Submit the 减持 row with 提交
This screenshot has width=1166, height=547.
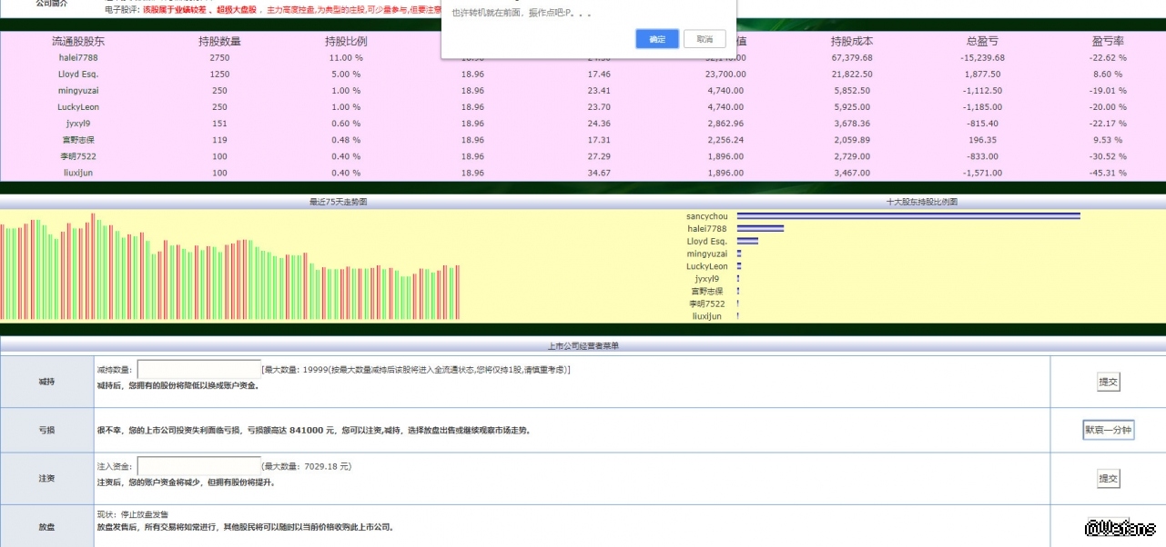(1108, 383)
